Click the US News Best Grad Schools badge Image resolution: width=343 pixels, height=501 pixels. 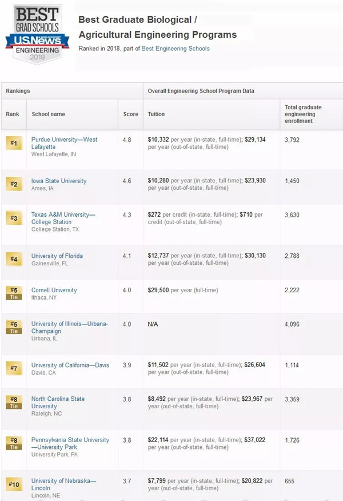pyautogui.click(x=37, y=35)
